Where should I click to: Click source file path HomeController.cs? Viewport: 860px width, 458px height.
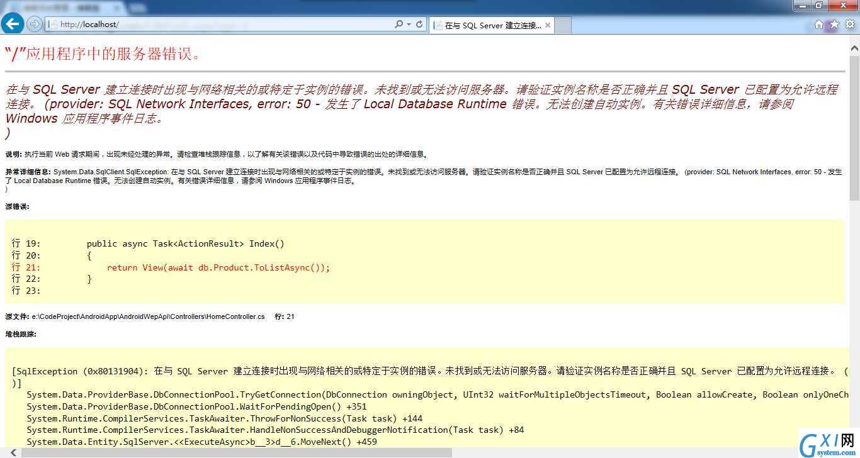(x=149, y=316)
